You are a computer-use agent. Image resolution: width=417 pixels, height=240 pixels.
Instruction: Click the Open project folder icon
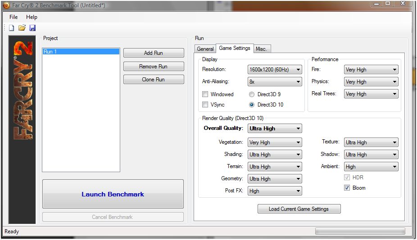(x=22, y=27)
